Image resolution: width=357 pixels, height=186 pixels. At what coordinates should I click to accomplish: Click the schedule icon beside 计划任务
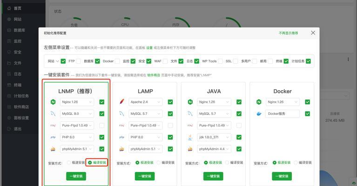coord(9,96)
